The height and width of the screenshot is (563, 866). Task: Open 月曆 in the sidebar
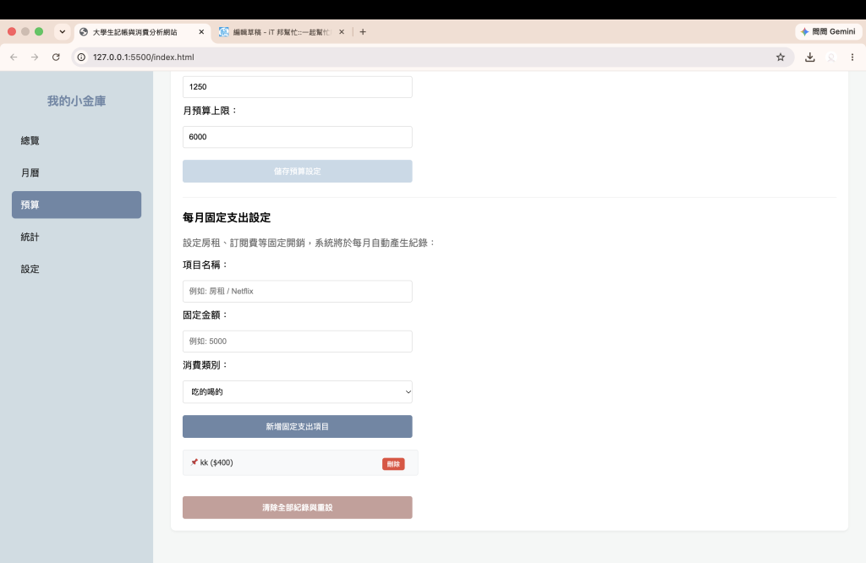click(76, 172)
